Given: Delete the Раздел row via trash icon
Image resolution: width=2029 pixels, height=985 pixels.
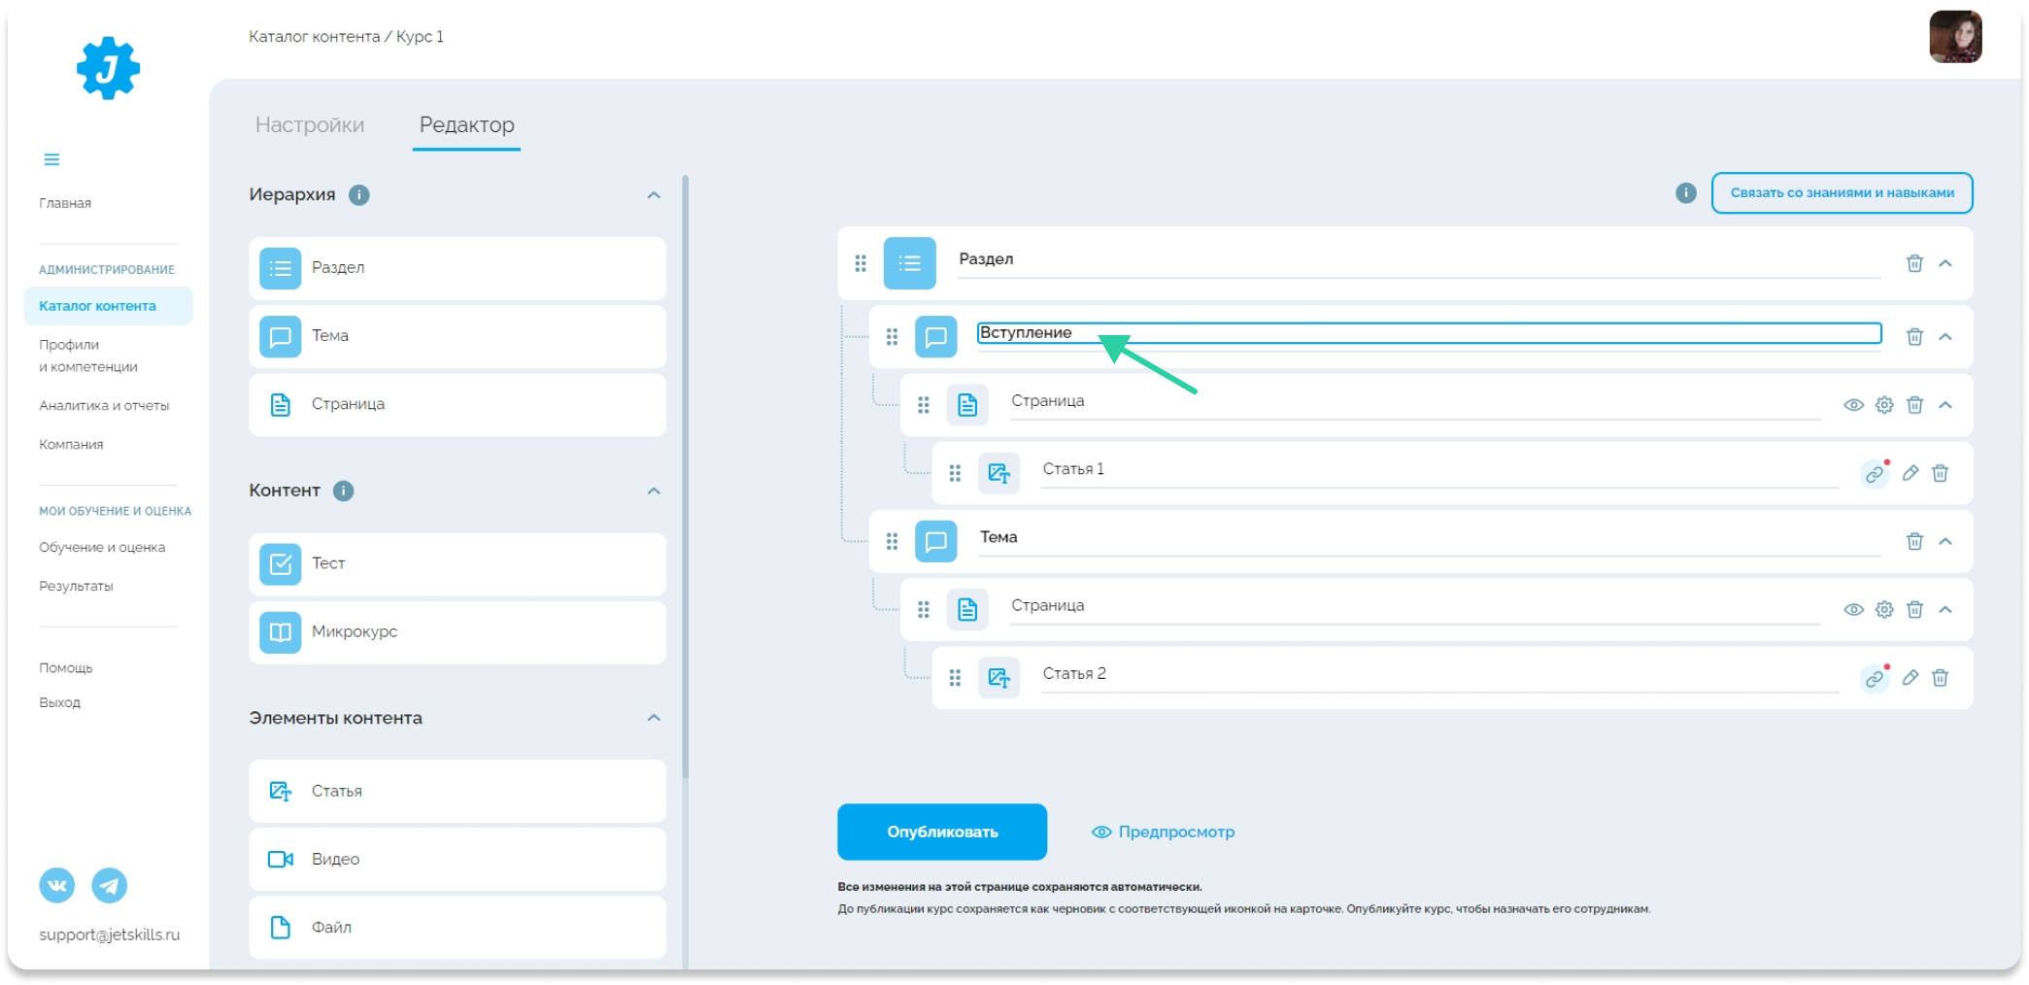Looking at the screenshot, I should click(1914, 263).
